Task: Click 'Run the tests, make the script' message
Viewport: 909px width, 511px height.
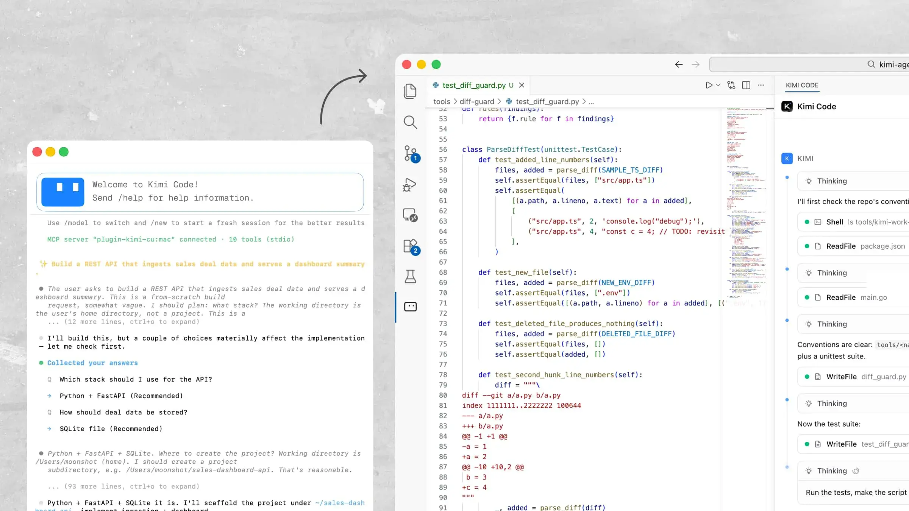Action: [x=856, y=492]
